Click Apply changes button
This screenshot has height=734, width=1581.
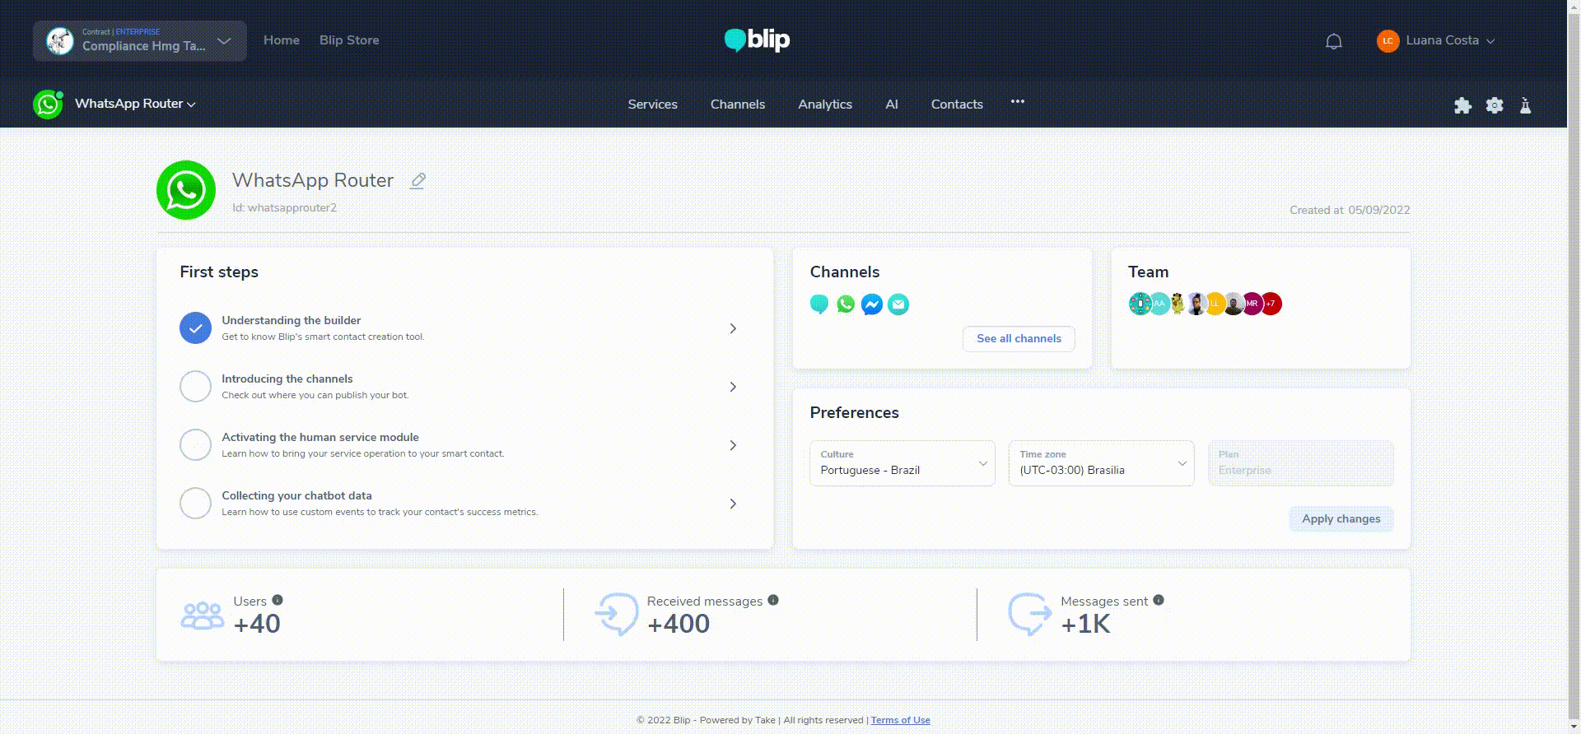point(1341,519)
